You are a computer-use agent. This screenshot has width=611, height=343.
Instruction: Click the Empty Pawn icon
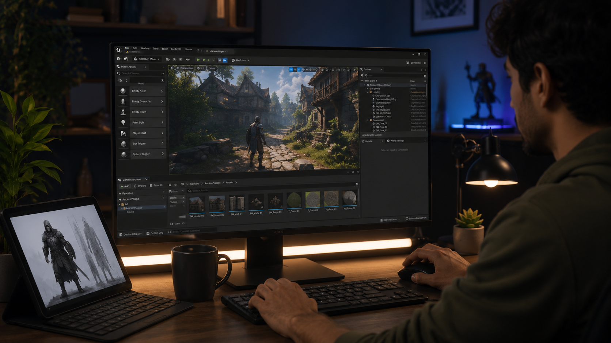pyautogui.click(x=123, y=112)
